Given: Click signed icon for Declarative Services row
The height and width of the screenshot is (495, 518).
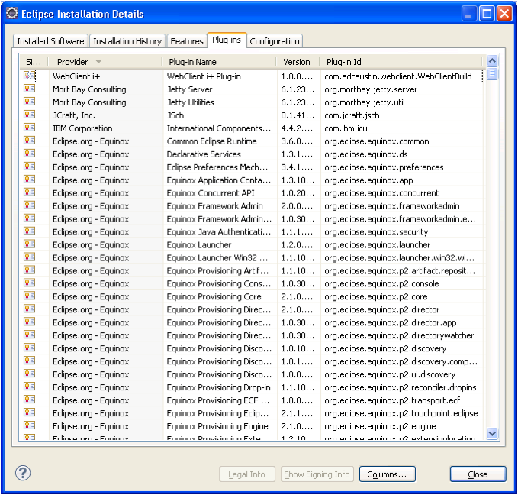Looking at the screenshot, I should 29,154.
